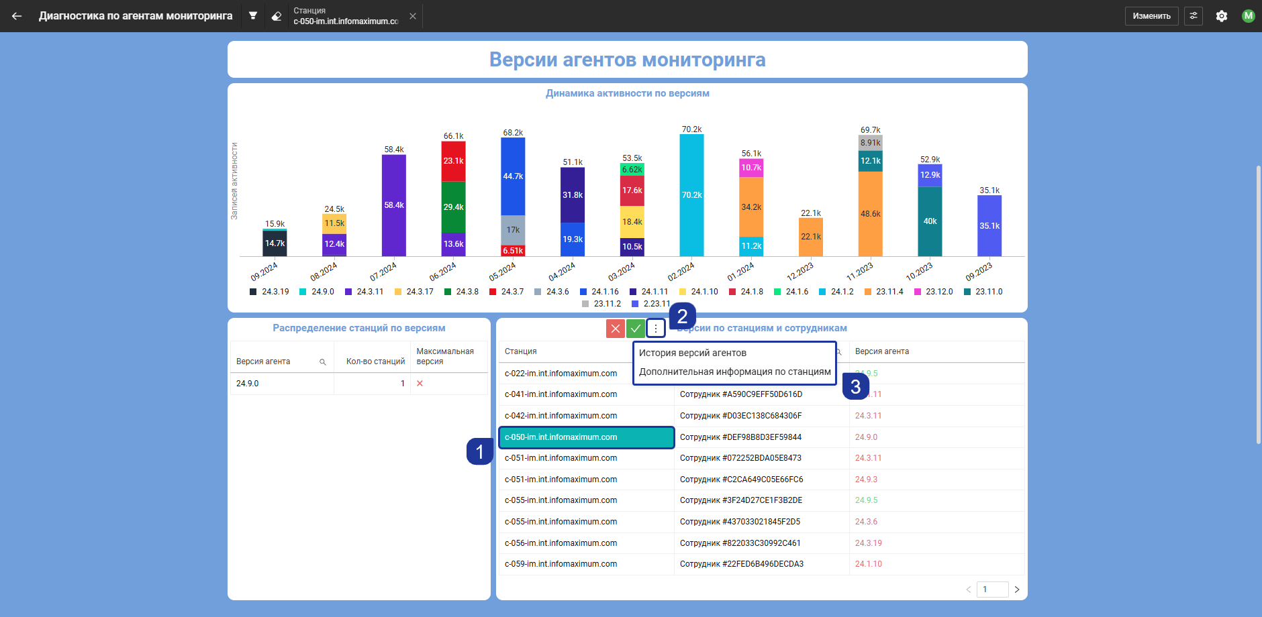Toggle legend item 23.11.4

tap(883, 292)
